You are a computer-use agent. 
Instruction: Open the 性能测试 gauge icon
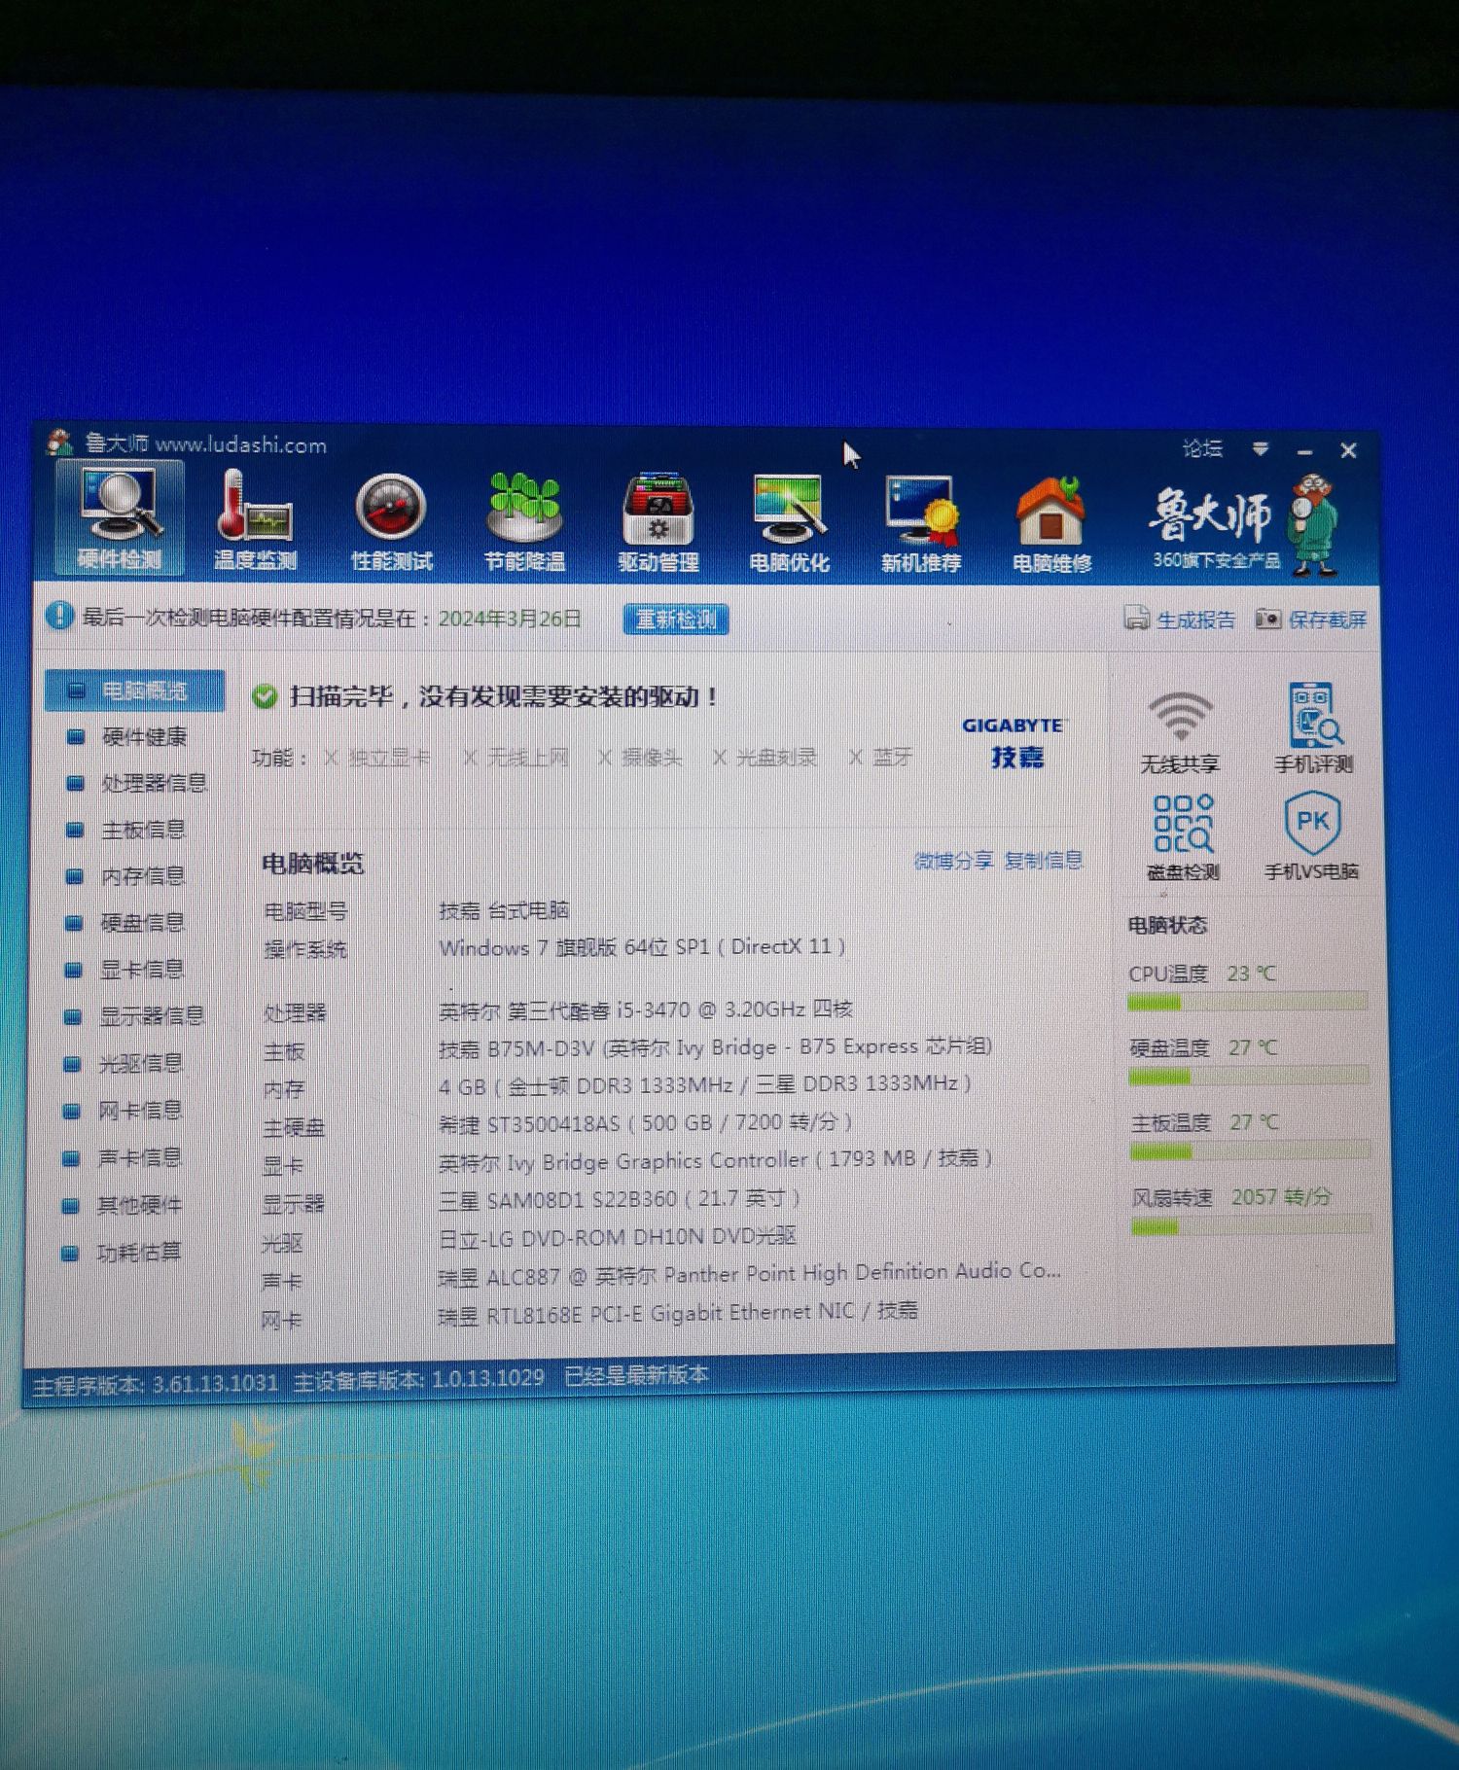pyautogui.click(x=391, y=520)
